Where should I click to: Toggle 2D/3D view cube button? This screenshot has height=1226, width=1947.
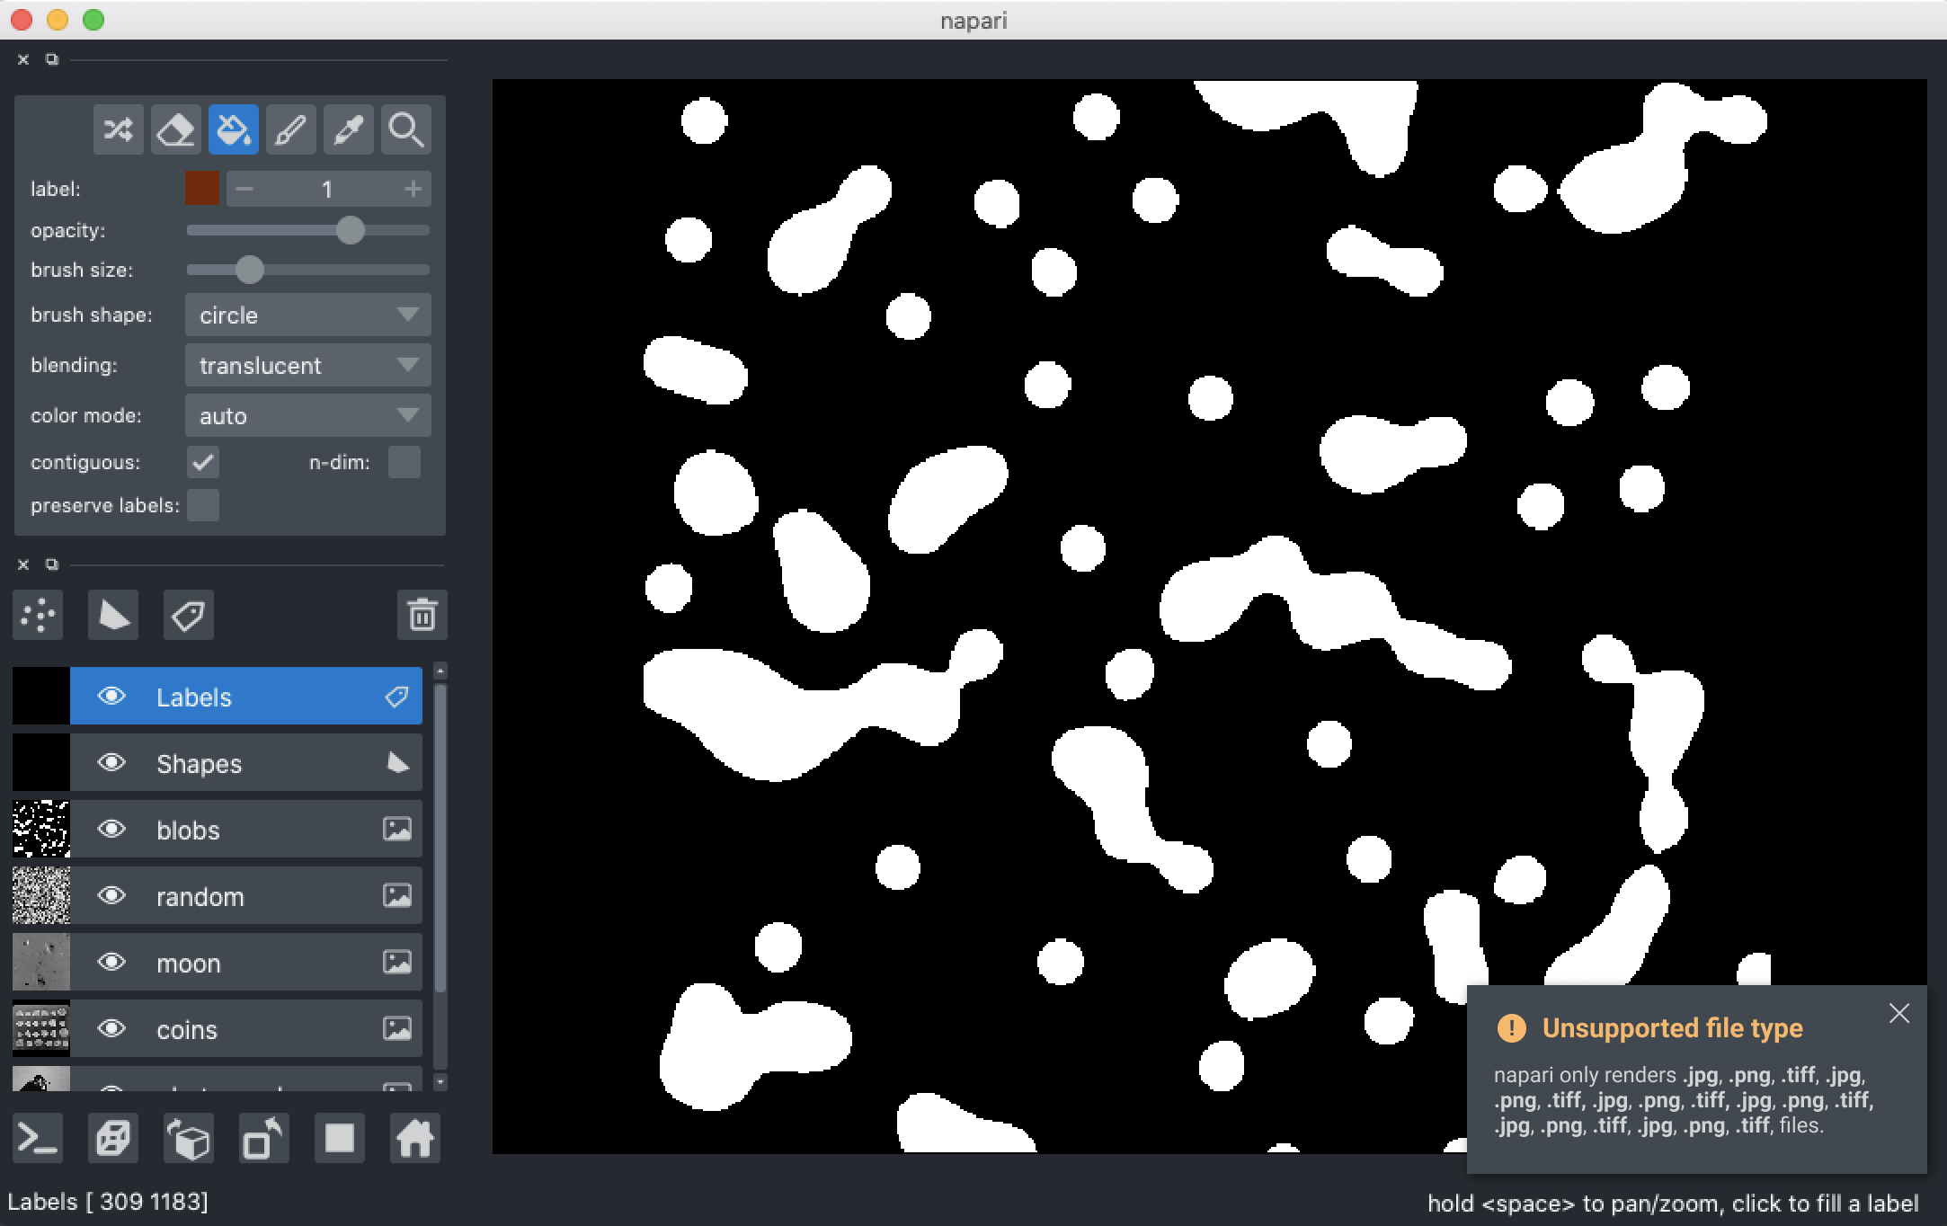click(x=113, y=1139)
